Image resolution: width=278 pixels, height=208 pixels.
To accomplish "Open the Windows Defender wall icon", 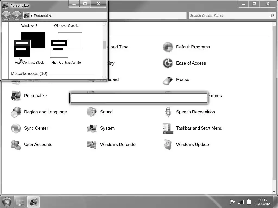I will 92,145.
